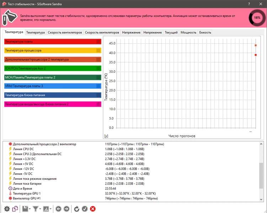Click the circular refresh arrow icon

[x=77, y=209]
